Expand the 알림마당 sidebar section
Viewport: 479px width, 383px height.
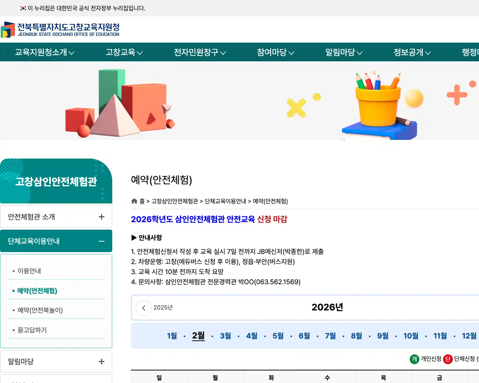101,361
